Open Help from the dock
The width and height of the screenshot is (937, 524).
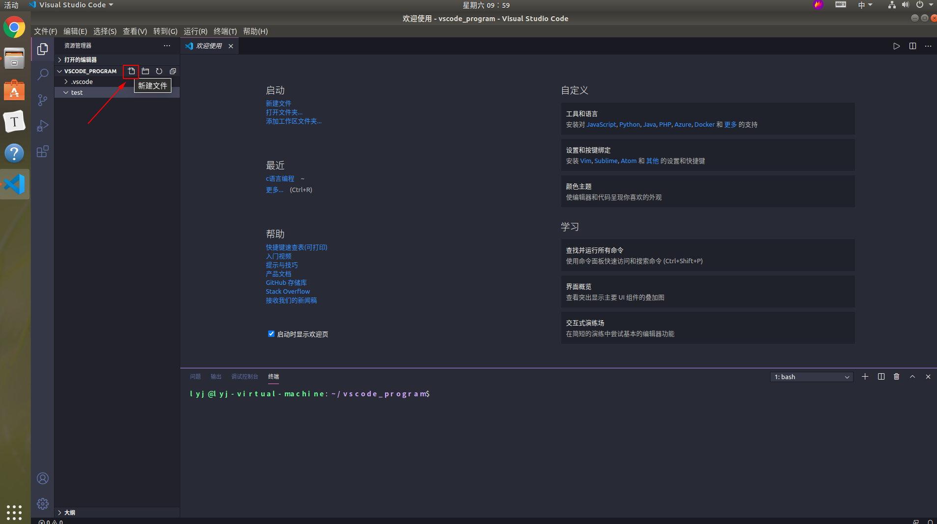14,153
